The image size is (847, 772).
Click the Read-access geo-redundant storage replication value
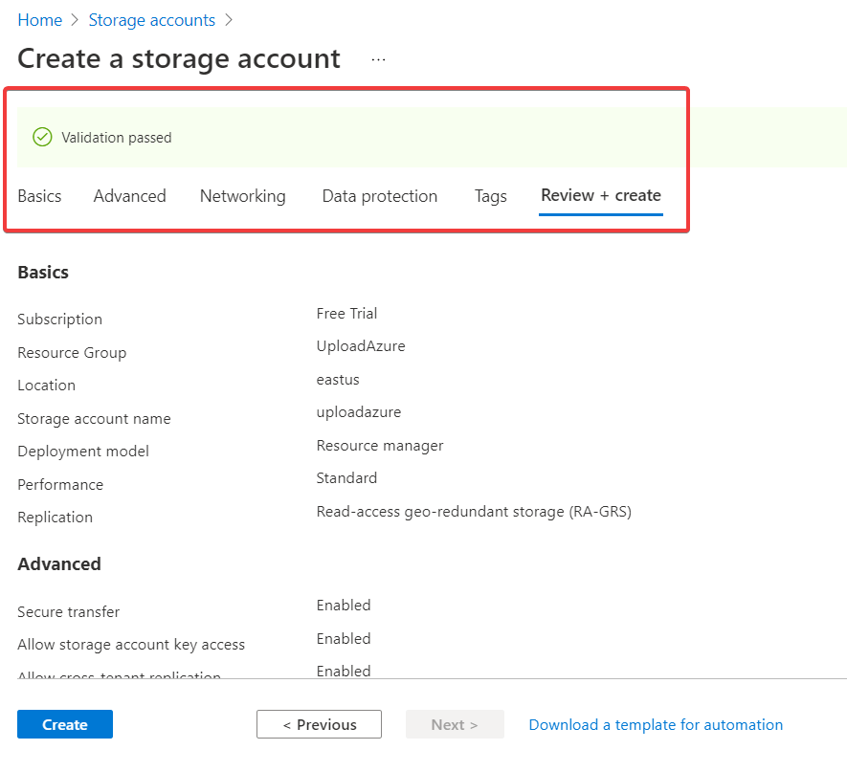pos(474,512)
